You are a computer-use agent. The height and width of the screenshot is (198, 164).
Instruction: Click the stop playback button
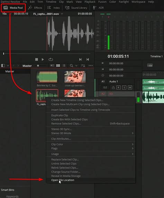(36, 59)
